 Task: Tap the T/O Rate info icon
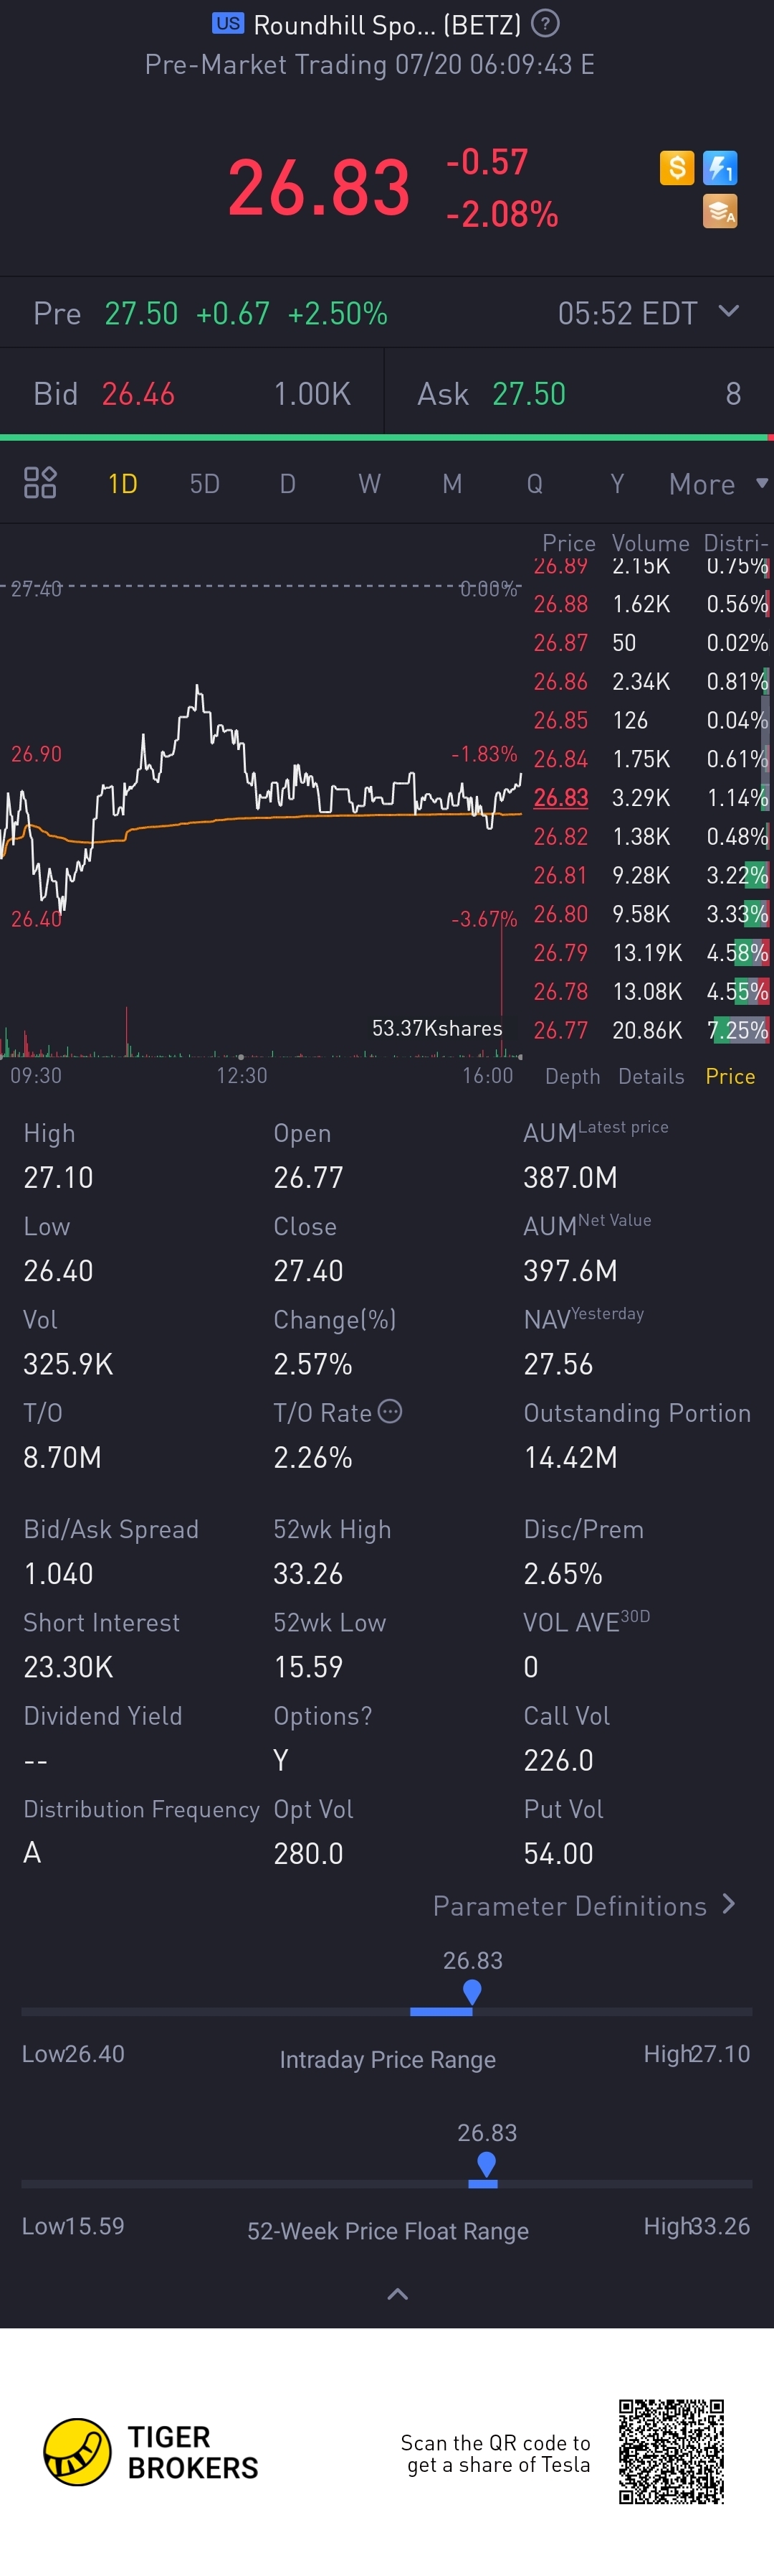389,1411
